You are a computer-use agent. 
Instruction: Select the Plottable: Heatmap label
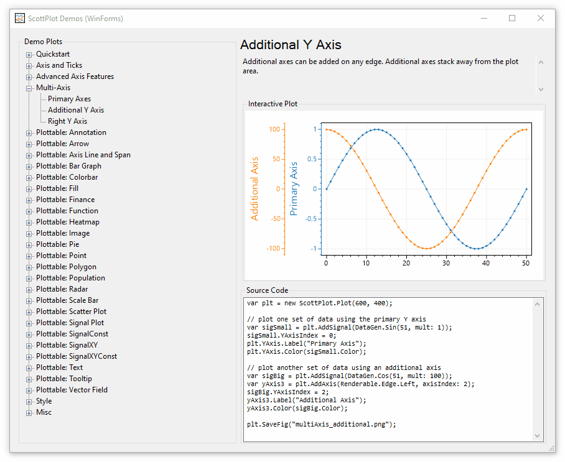(x=67, y=222)
